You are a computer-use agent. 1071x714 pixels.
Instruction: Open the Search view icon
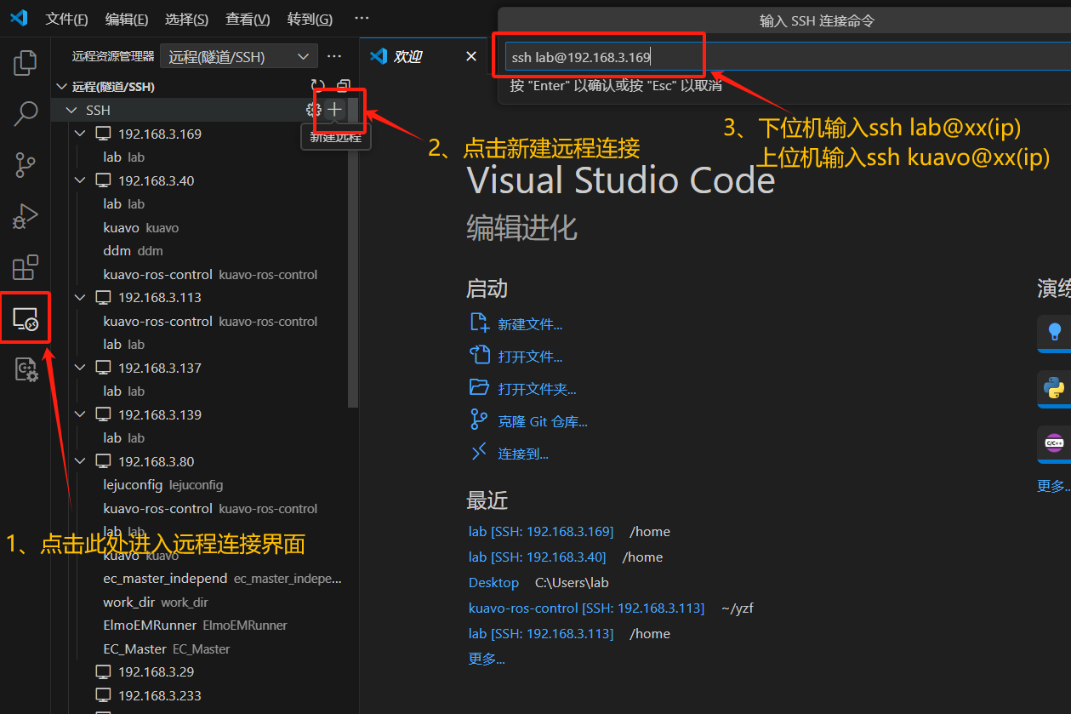click(x=26, y=113)
